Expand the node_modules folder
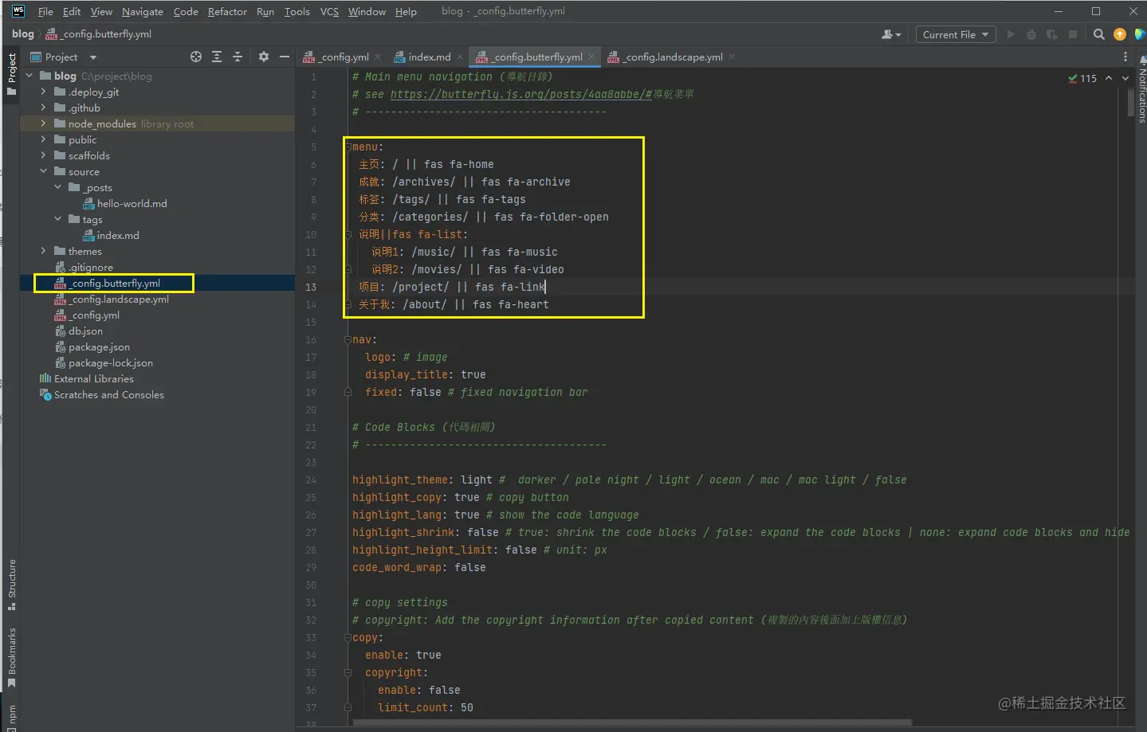 pyautogui.click(x=44, y=123)
